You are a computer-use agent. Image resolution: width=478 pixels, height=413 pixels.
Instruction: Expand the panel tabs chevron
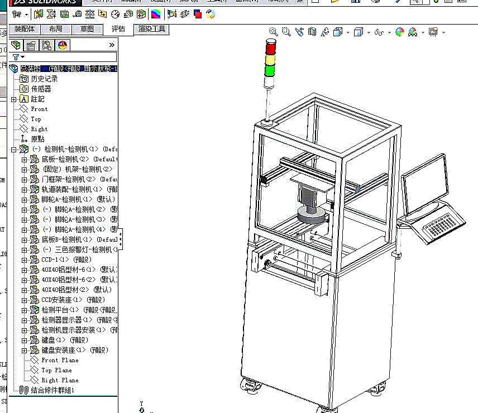tap(112, 45)
